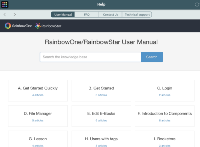Open F. Introduction to Components category
The image size is (200, 147).
coord(165,116)
